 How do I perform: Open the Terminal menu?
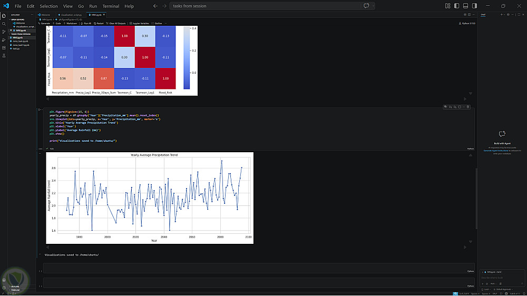coord(111,6)
